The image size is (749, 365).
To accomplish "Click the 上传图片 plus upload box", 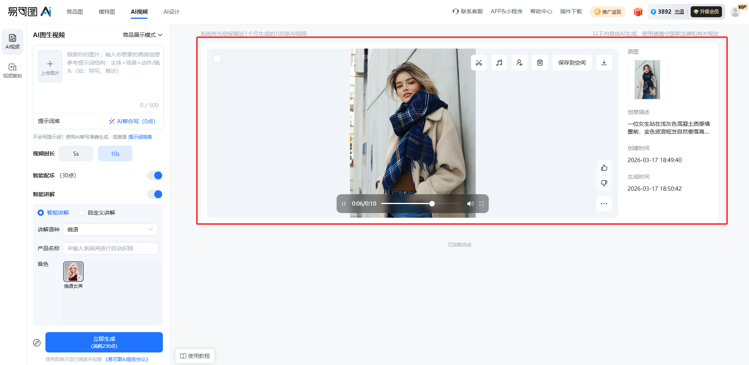I will tap(50, 66).
